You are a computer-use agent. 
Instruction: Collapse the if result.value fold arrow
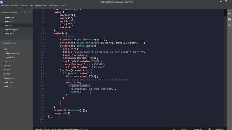[46, 73]
